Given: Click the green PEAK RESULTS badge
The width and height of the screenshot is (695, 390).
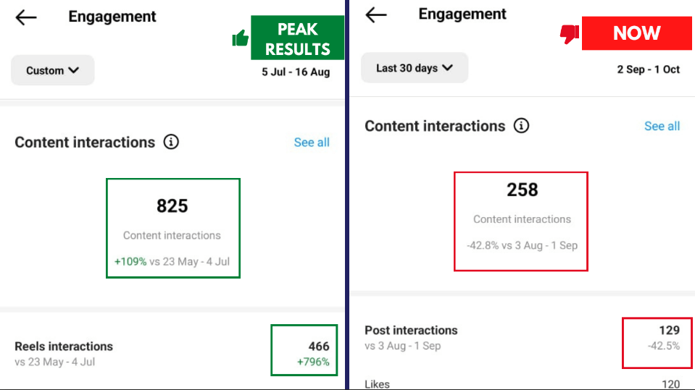Looking at the screenshot, I should pos(297,38).
